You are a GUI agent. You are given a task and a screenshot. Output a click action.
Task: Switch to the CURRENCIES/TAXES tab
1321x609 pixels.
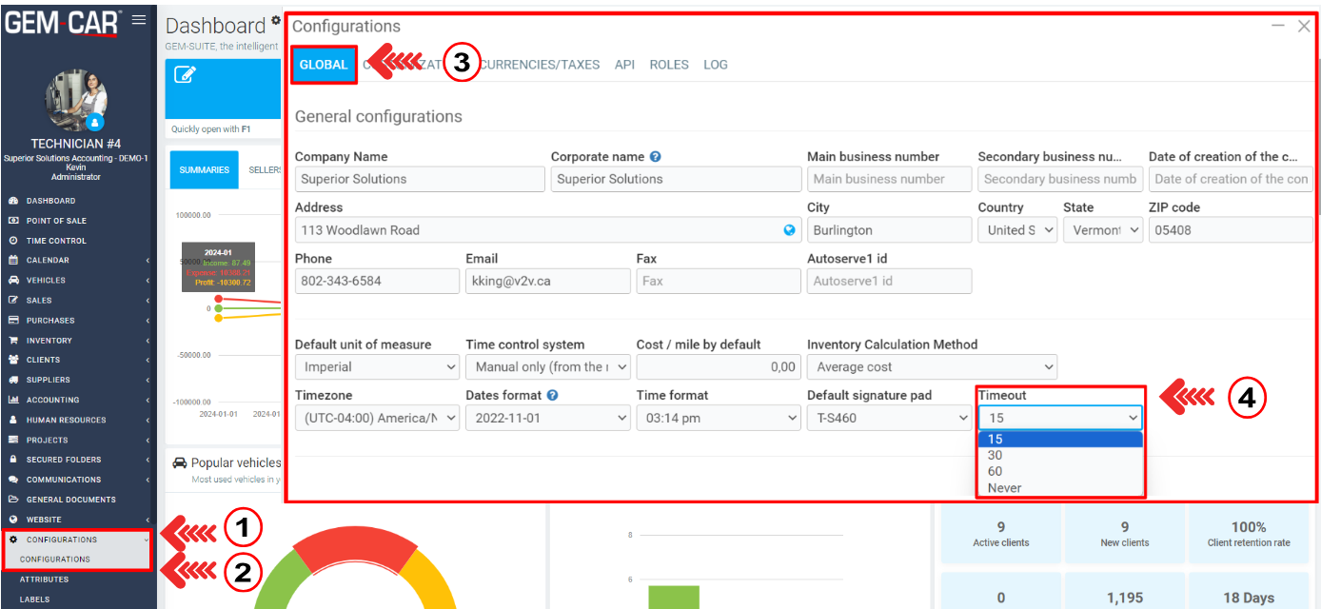(x=540, y=65)
